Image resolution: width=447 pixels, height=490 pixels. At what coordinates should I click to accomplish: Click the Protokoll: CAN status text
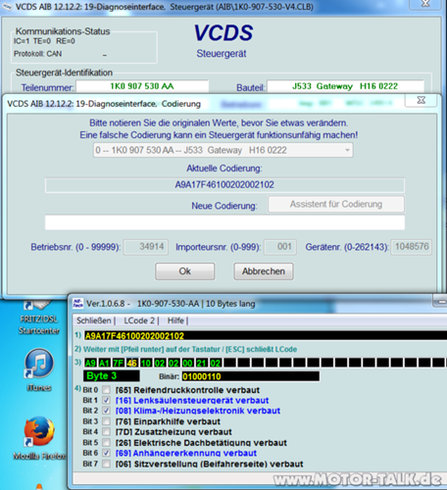pyautogui.click(x=37, y=54)
